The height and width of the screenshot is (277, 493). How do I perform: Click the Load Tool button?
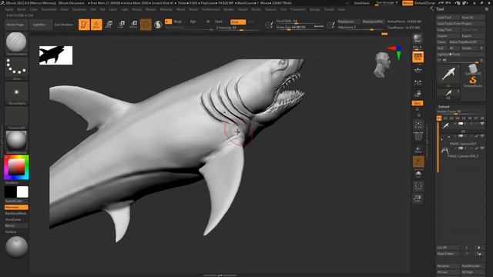point(448,18)
